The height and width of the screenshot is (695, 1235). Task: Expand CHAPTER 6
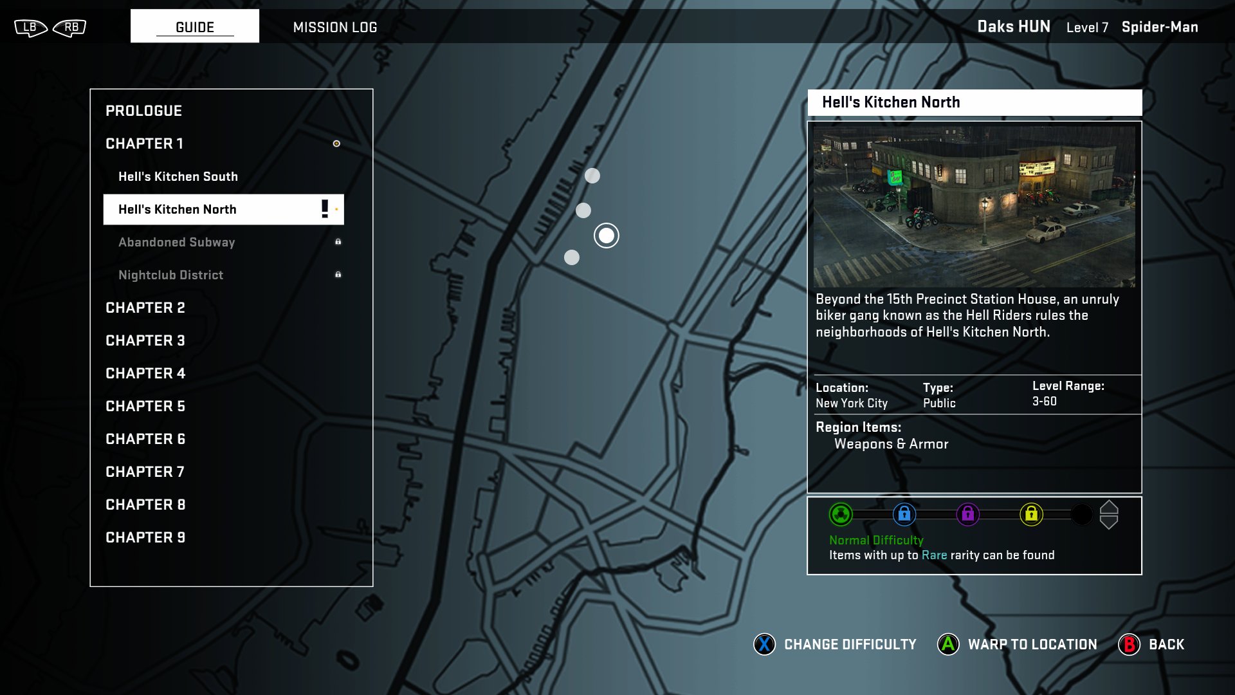coord(145,439)
